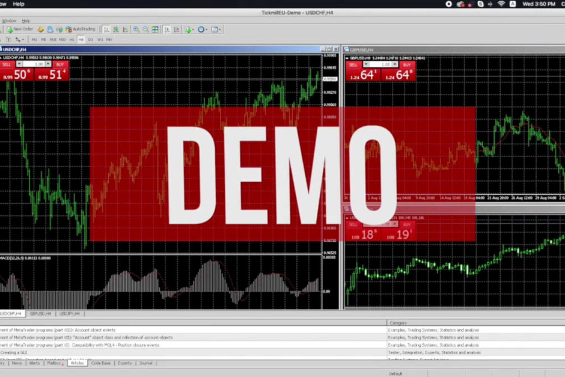
Task: Click the gold MetaEditor icon
Action: [41, 29]
